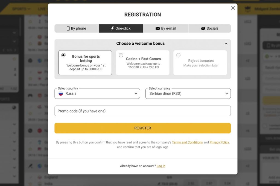Close the registration dialog with X
Image resolution: width=280 pixels, height=186 pixels.
coord(233,8)
